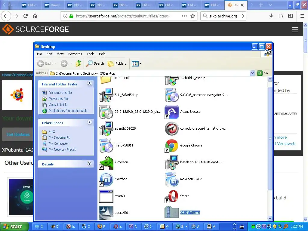Select the msie60 file icon
The height and width of the screenshot is (231, 308).
point(106,196)
